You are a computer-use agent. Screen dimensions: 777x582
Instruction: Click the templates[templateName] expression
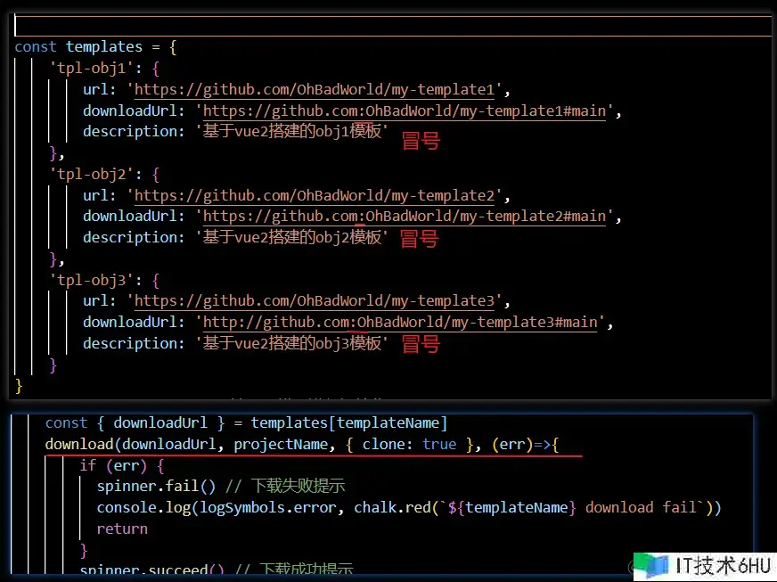[348, 422]
